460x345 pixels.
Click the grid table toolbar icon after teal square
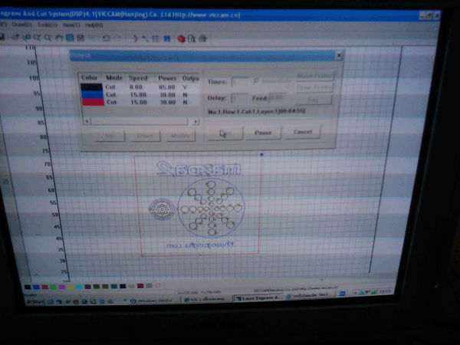tap(80, 38)
